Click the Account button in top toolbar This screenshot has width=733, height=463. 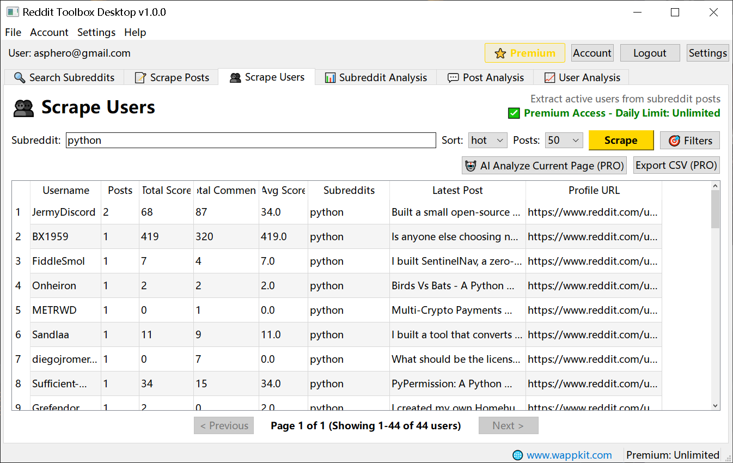tap(592, 53)
